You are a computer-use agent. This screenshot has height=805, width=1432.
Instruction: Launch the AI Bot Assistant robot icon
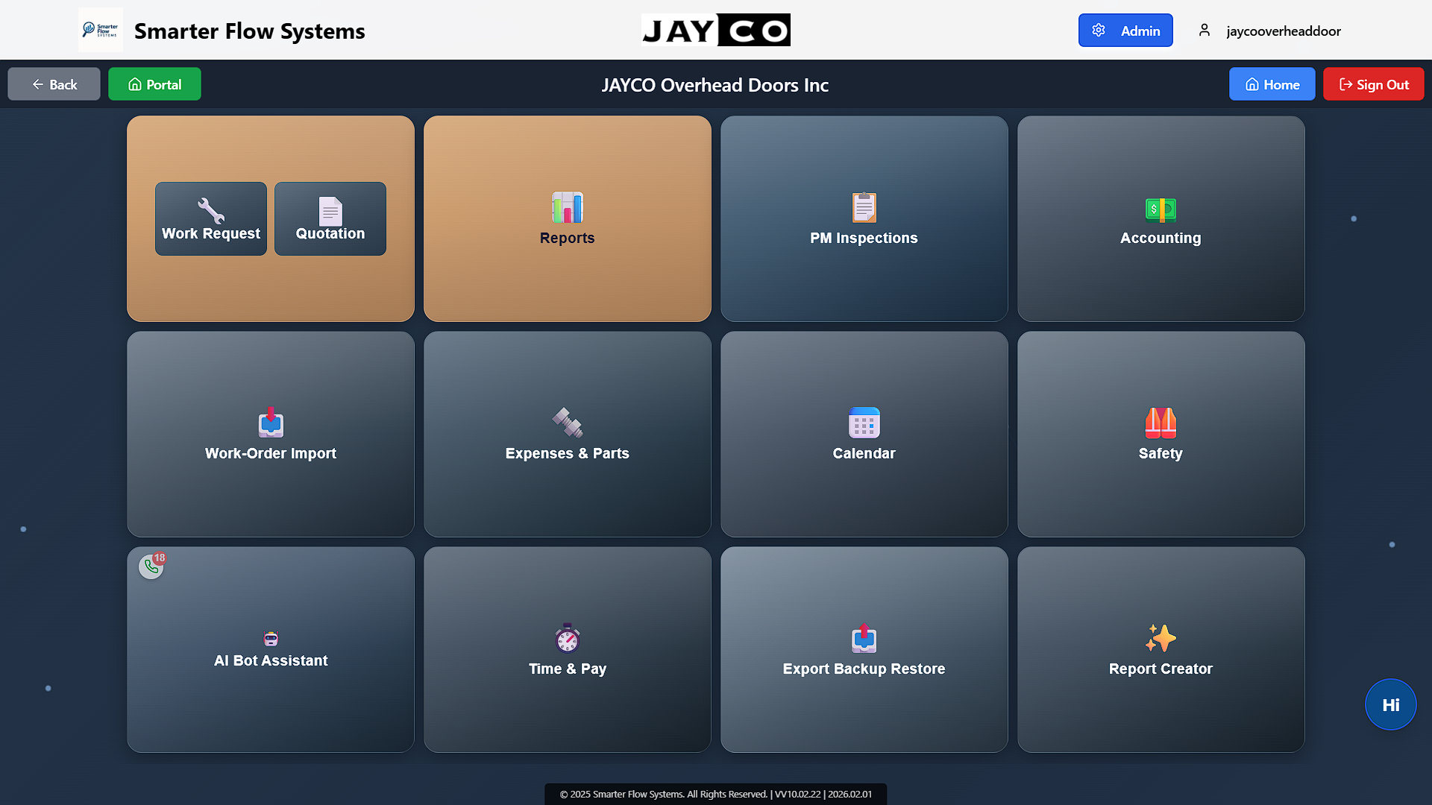(271, 639)
